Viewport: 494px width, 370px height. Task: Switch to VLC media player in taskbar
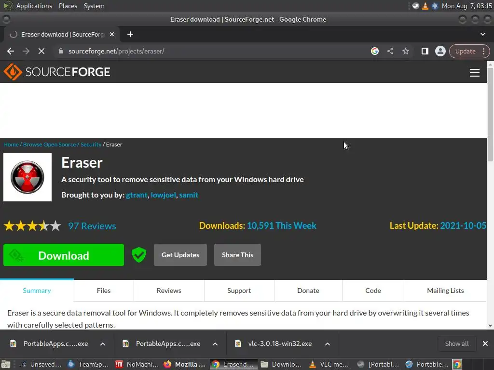tap(330, 364)
